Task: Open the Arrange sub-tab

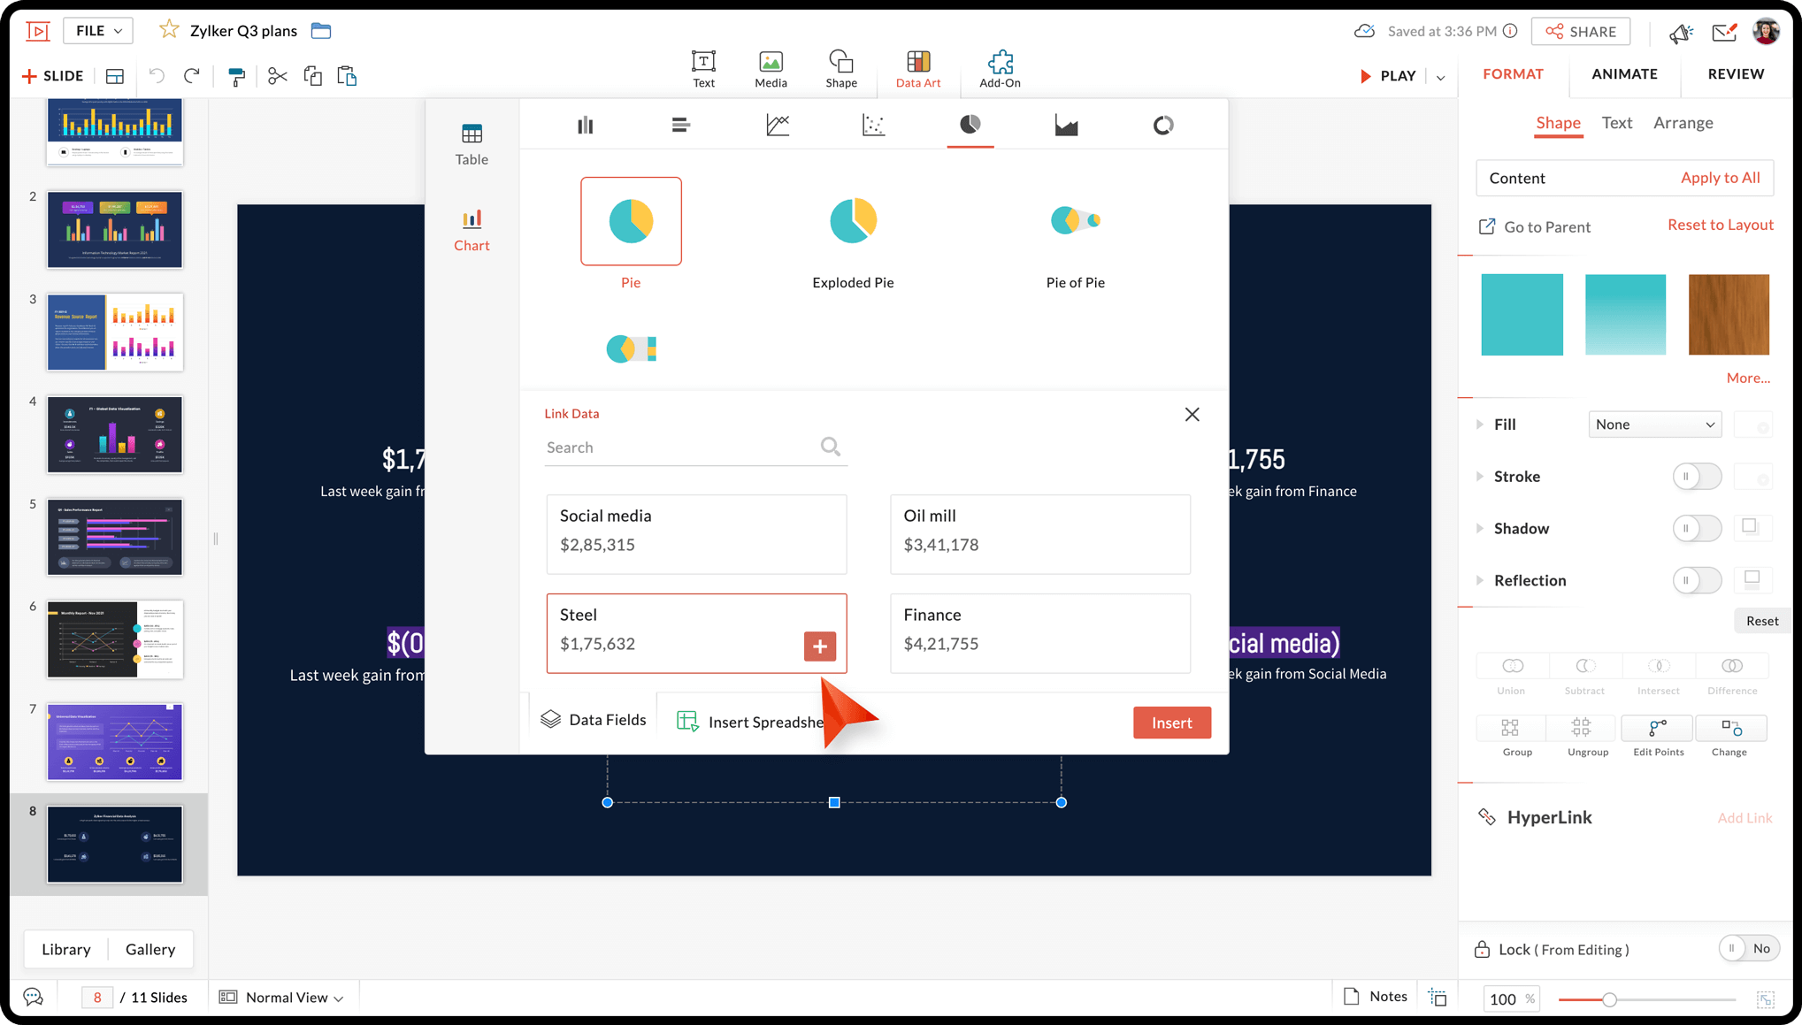Action: point(1683,123)
